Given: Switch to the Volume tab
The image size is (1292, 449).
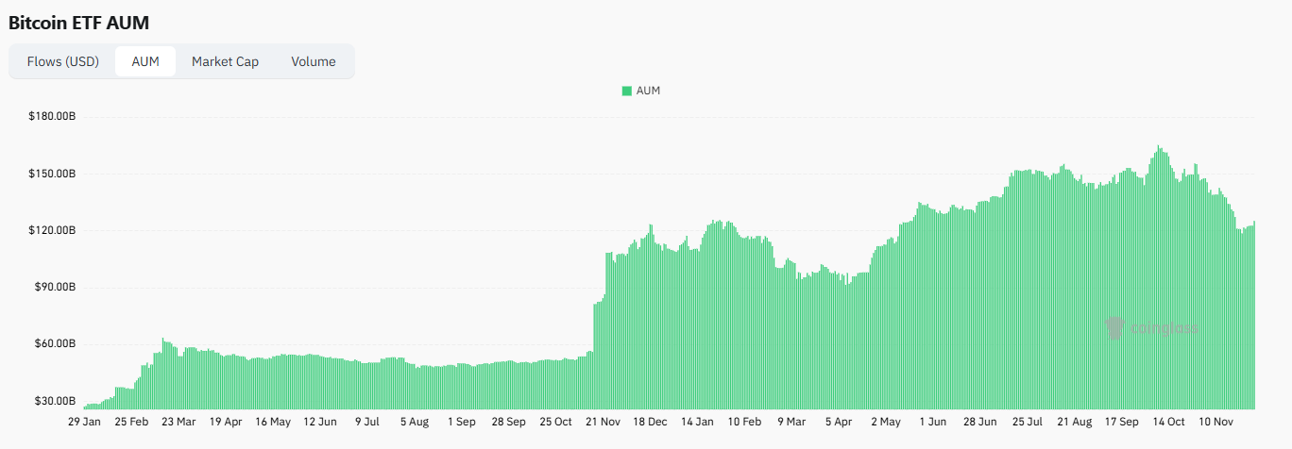Looking at the screenshot, I should tap(313, 61).
